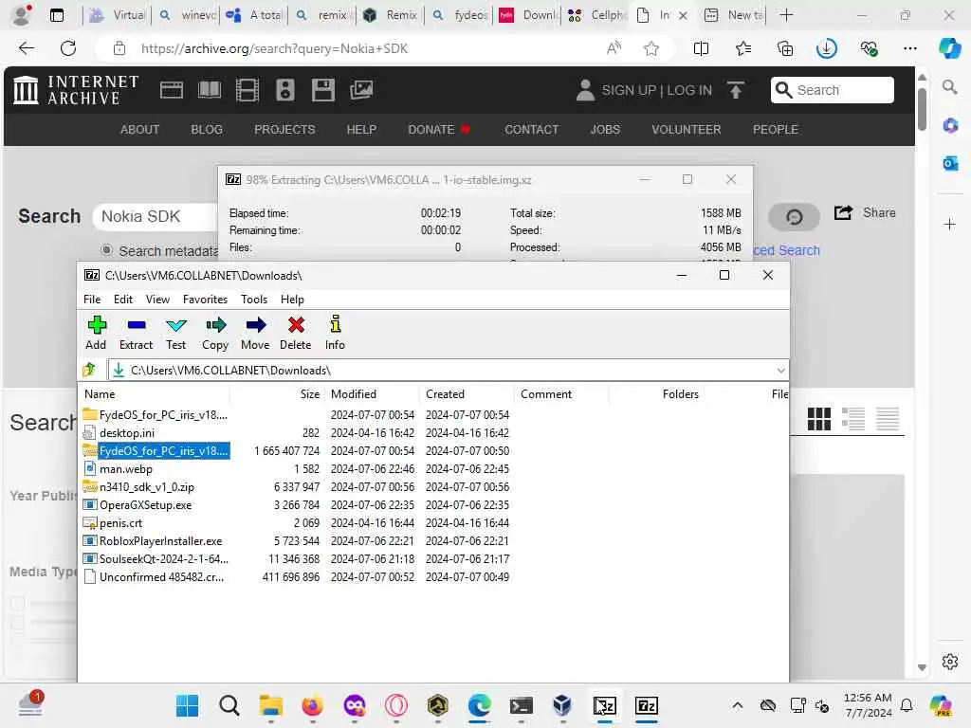Open the Edge downloads icon
Viewport: 971px width, 728px height.
point(826,48)
